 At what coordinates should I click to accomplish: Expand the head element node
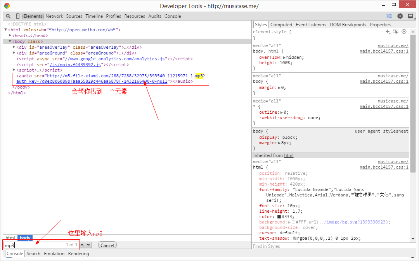tap(10, 36)
